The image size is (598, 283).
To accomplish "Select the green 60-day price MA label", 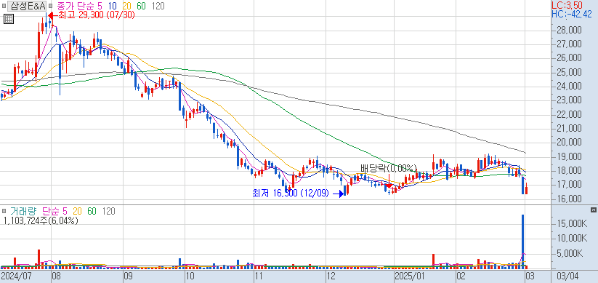I will (141, 6).
